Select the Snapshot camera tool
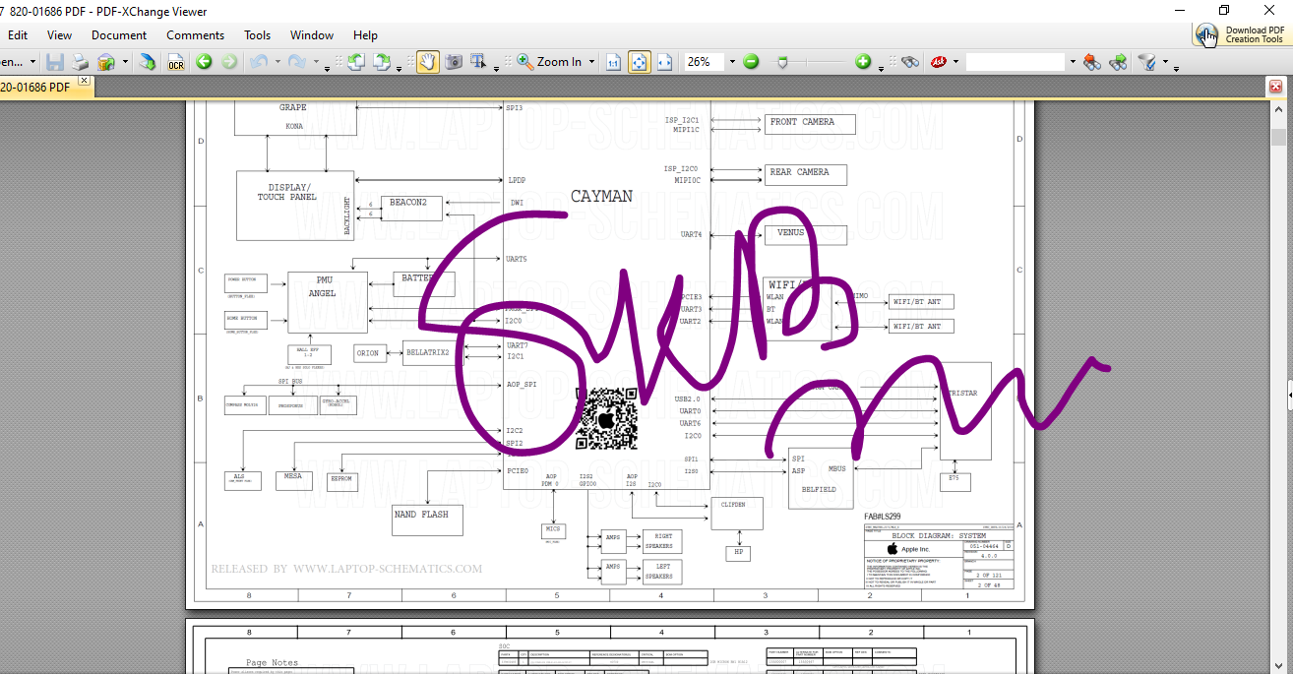 454,62
